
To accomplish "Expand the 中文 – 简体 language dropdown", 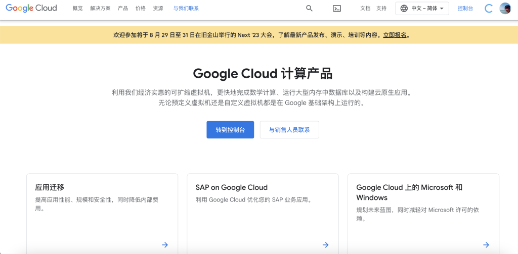I will pyautogui.click(x=422, y=9).
